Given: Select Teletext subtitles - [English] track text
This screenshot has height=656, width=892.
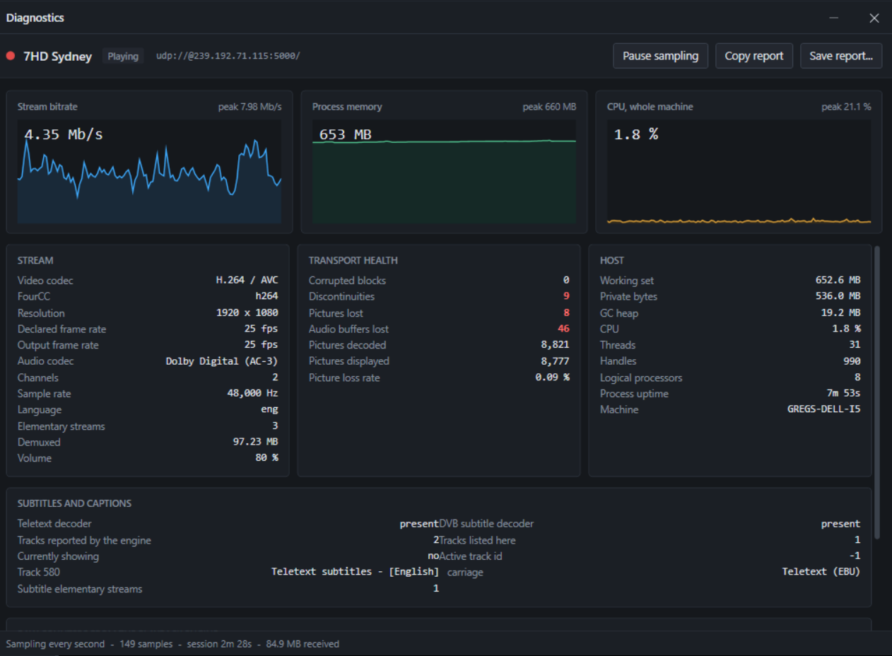Looking at the screenshot, I should tap(355, 572).
